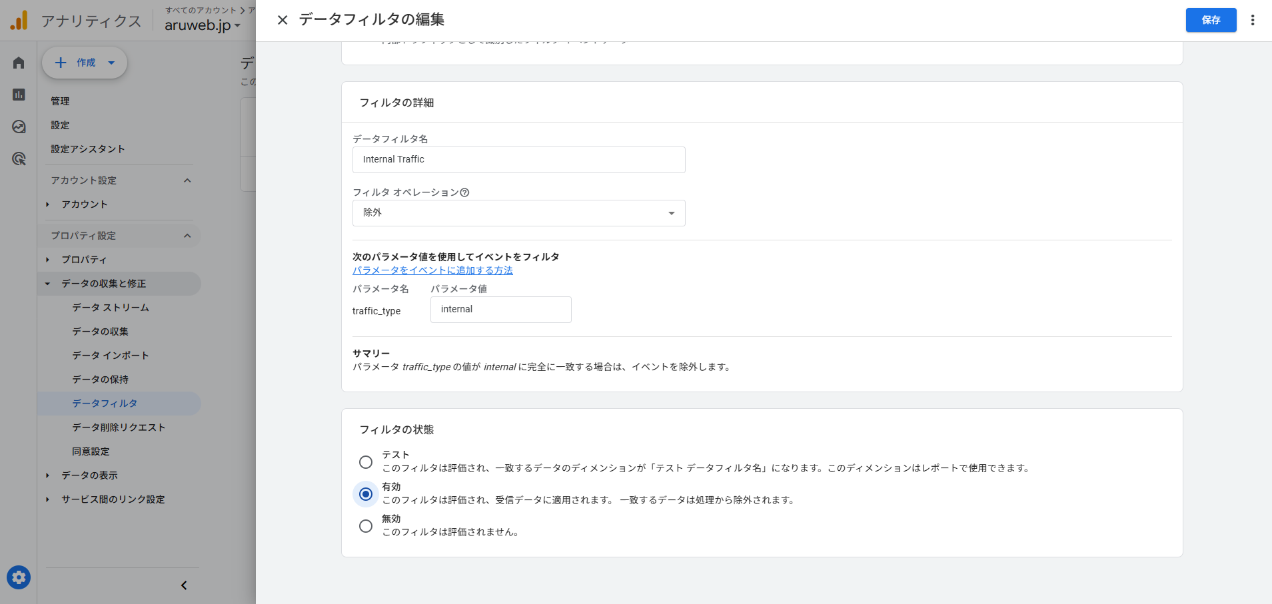The height and width of the screenshot is (604, 1272).
Task: Click the Admin gear icon
Action: click(19, 577)
